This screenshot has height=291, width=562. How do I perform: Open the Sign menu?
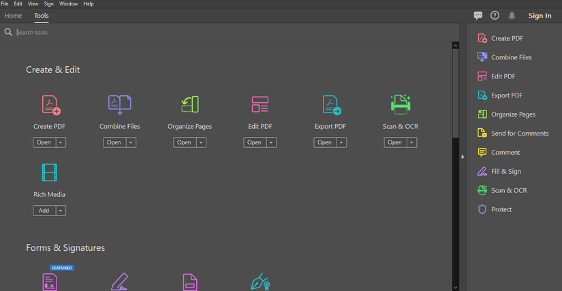coord(49,3)
